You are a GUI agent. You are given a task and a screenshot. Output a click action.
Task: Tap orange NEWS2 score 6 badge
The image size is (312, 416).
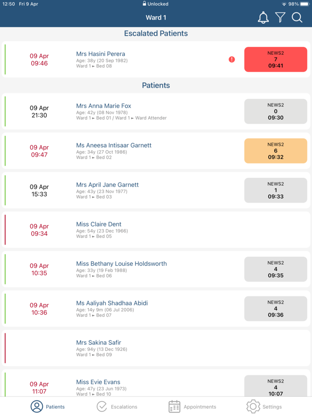(x=275, y=151)
